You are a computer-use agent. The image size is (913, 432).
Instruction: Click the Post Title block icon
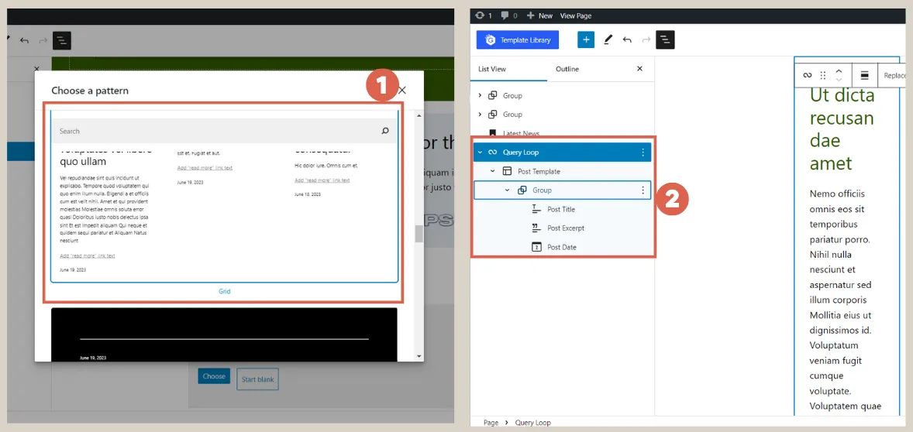pos(536,209)
